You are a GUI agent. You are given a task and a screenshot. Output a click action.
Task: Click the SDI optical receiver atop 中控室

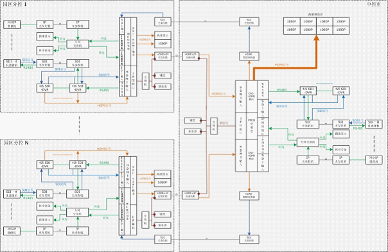click(x=249, y=22)
